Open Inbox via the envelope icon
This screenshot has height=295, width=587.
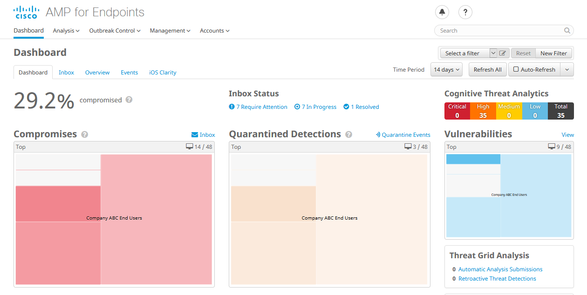click(x=194, y=134)
